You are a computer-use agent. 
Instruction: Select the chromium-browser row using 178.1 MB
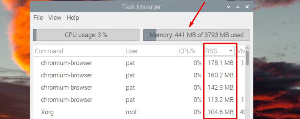coord(139,63)
